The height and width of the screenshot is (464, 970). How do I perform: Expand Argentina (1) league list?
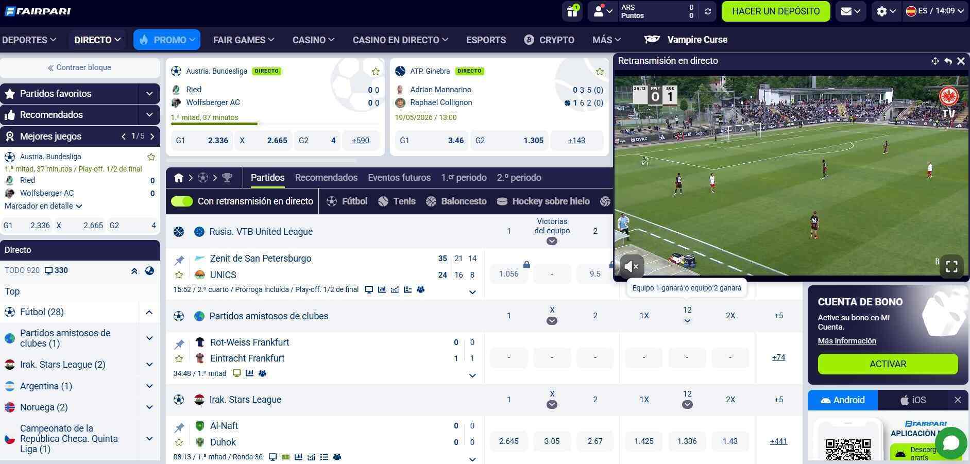click(149, 386)
